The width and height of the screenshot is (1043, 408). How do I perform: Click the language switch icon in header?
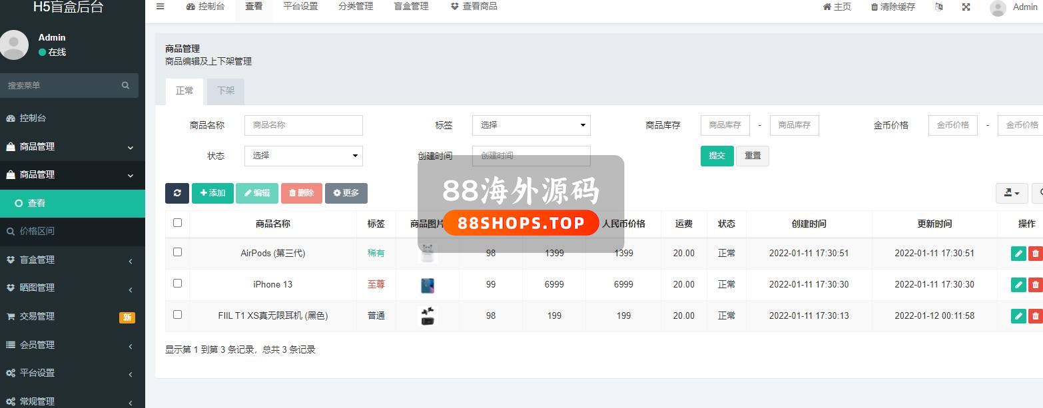click(x=939, y=7)
